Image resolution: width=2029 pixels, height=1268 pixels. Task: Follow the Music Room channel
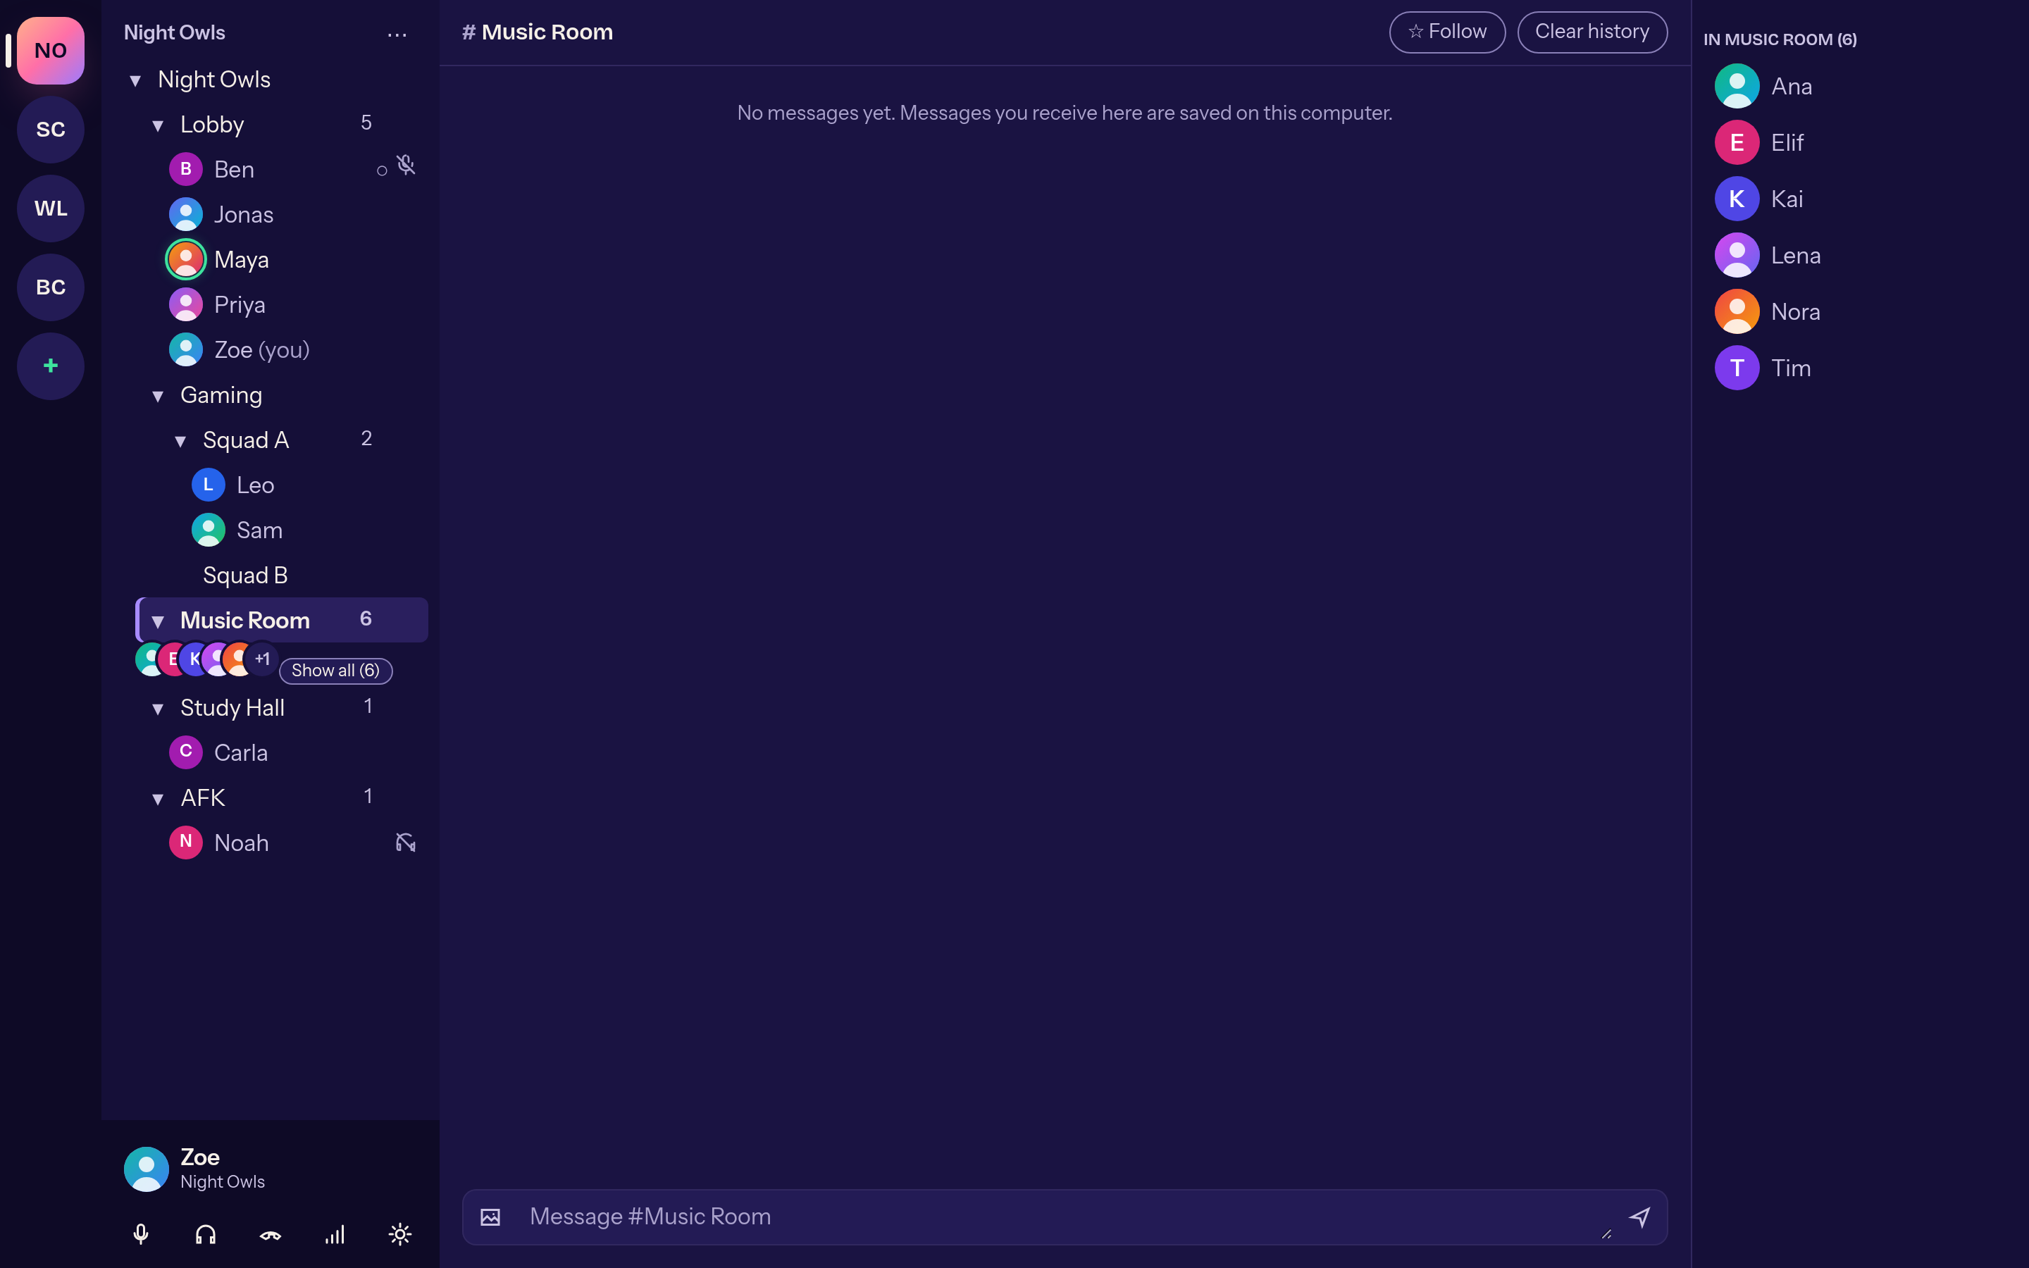click(1447, 32)
